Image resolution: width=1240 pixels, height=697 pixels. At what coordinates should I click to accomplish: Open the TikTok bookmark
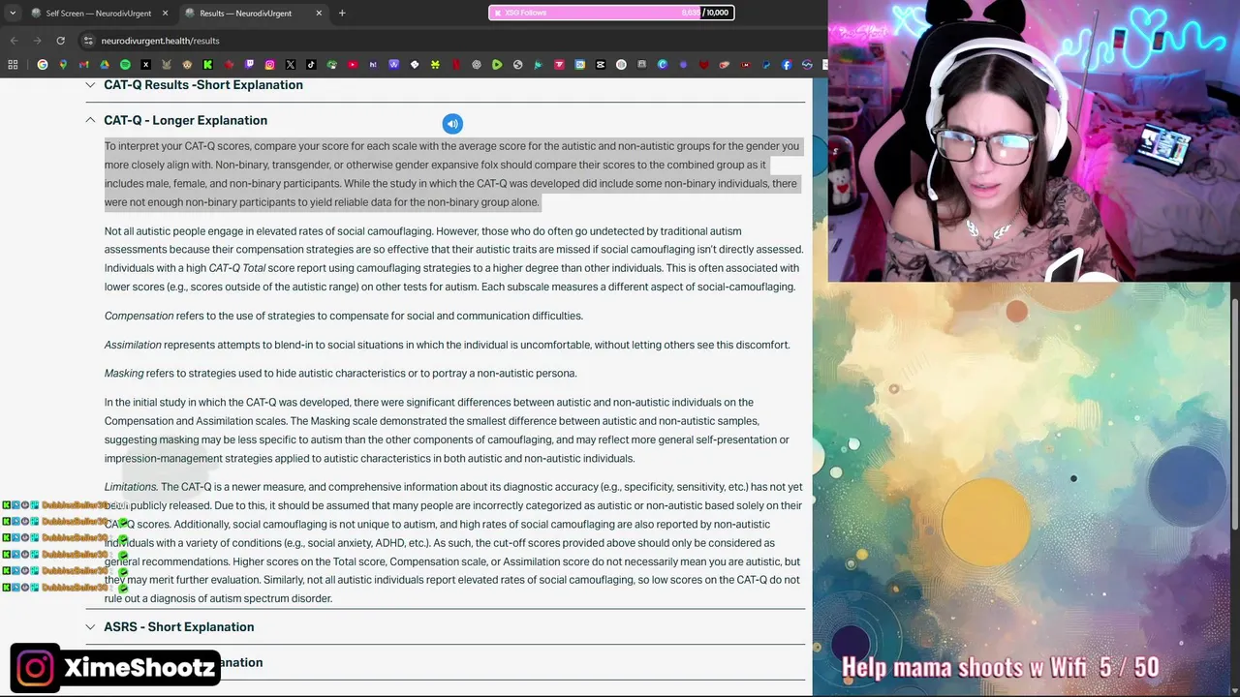(311, 65)
